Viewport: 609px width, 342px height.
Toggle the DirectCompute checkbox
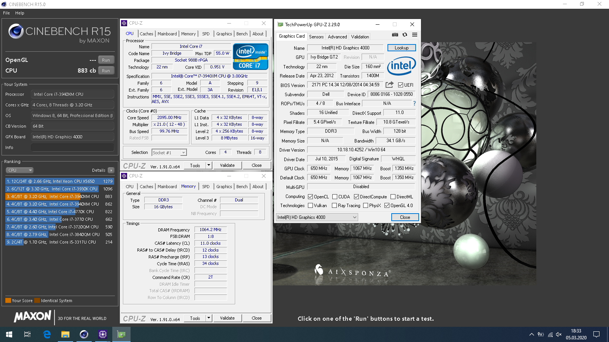tap(356, 196)
